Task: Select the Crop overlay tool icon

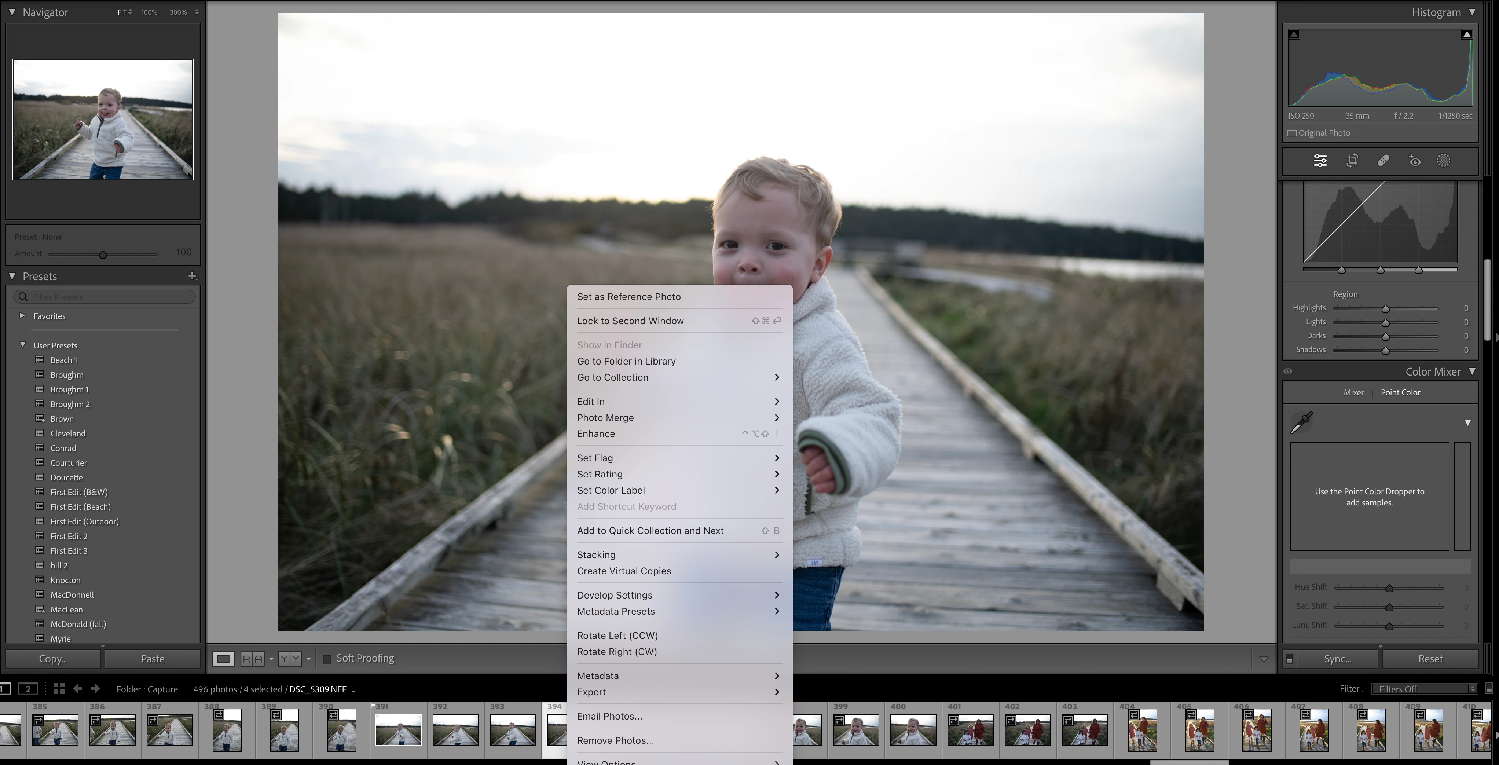Action: click(x=1352, y=161)
